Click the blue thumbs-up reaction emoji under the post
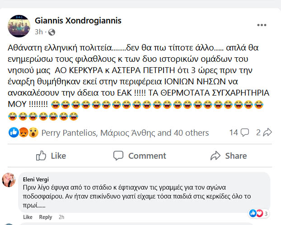Viewport: 281px width, 225px height. point(14,133)
